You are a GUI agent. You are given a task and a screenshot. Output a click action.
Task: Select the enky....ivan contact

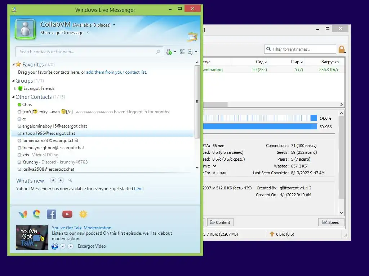[x=102, y=112]
